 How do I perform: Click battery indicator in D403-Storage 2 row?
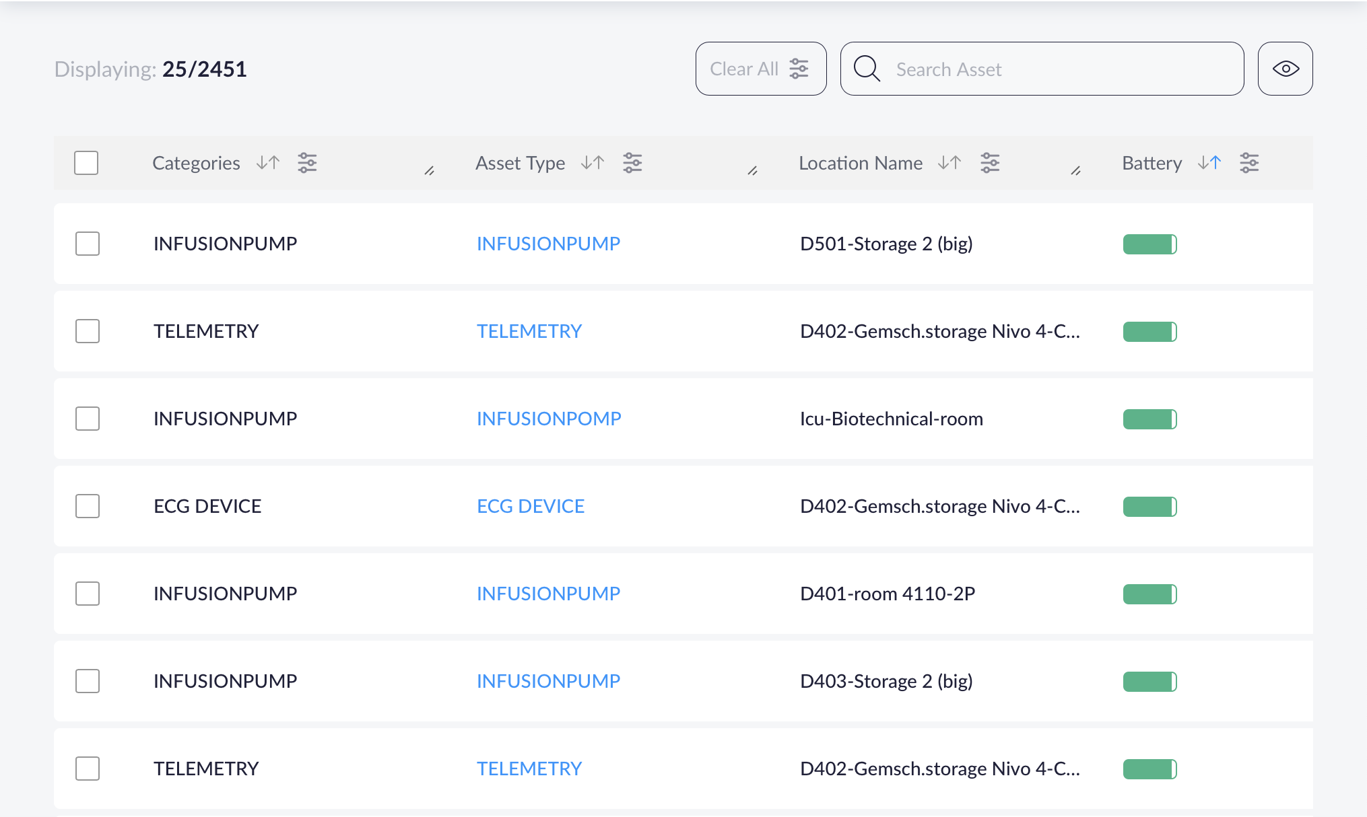(1149, 682)
